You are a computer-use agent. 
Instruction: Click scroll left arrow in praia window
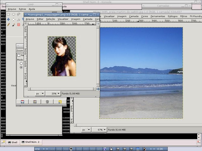[75, 125]
